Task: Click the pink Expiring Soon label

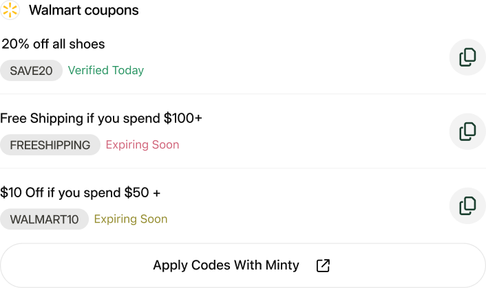Action: pyautogui.click(x=142, y=145)
